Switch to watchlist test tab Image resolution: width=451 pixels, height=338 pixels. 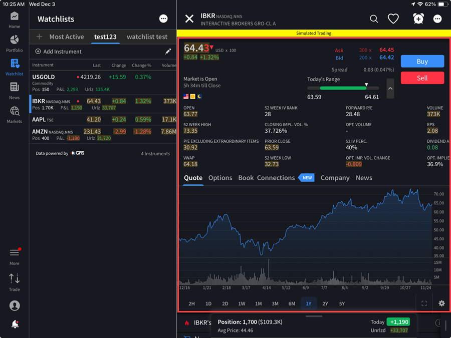[147, 37]
